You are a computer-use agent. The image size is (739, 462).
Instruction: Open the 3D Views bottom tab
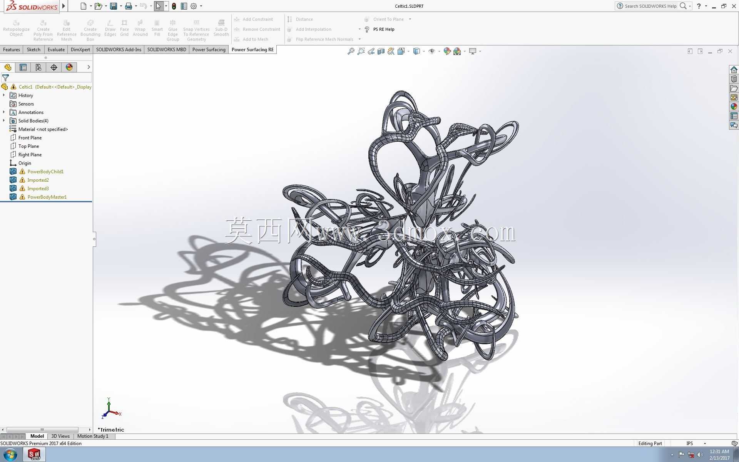60,436
